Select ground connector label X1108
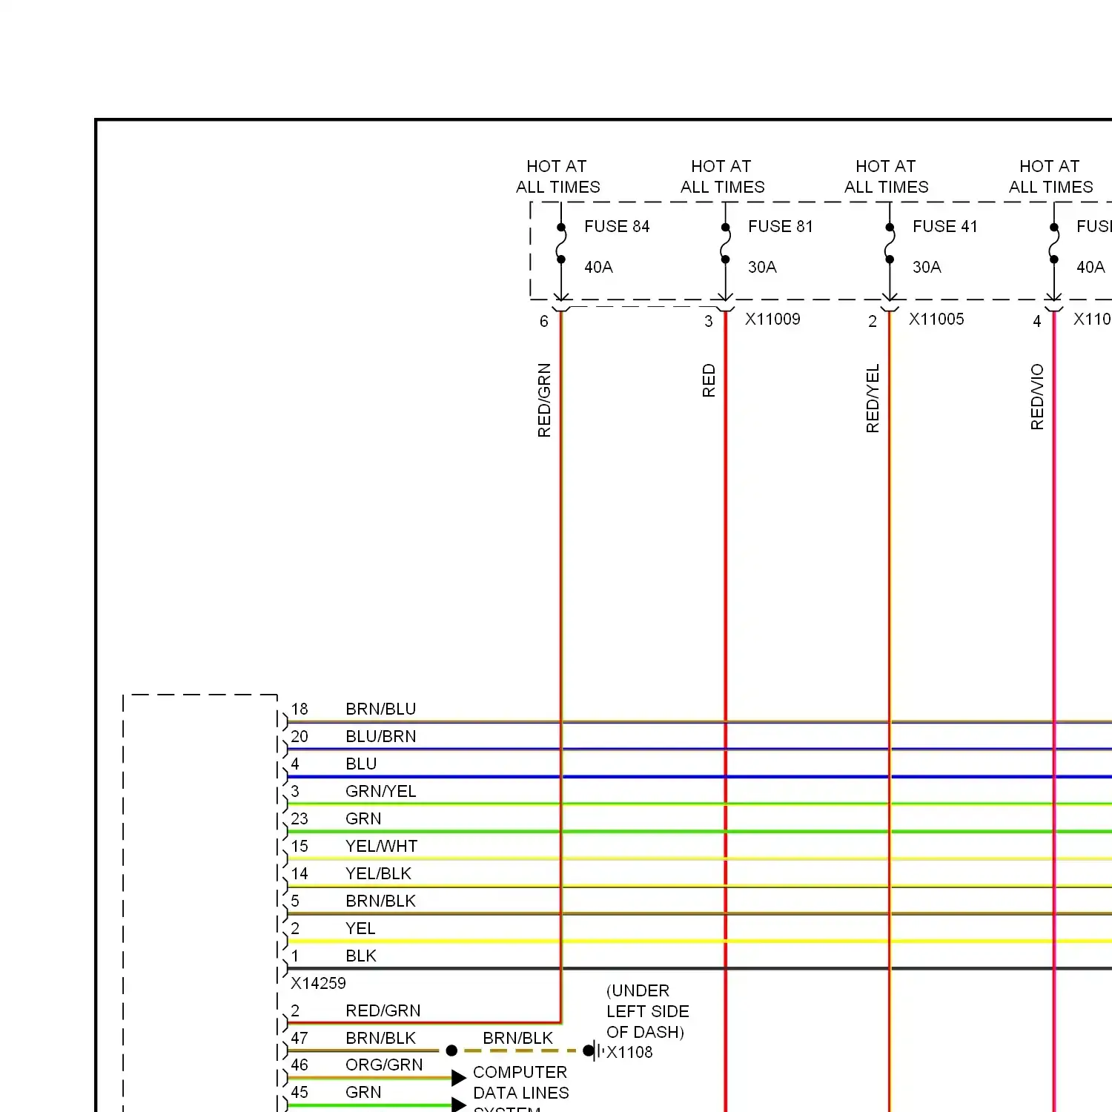Viewport: 1112px width, 1112px height. point(629,1052)
